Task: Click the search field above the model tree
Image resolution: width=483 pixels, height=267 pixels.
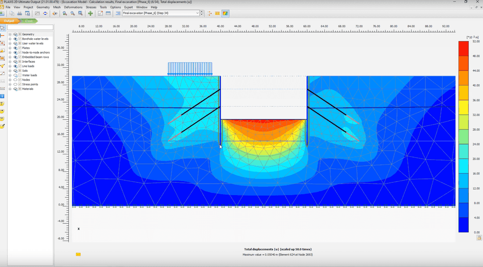Action: [30, 28]
